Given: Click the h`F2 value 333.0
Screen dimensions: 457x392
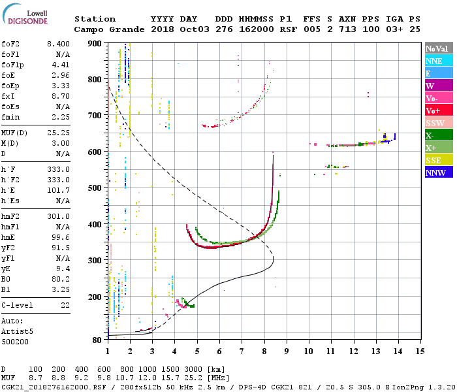Looking at the screenshot, I should coord(58,180).
